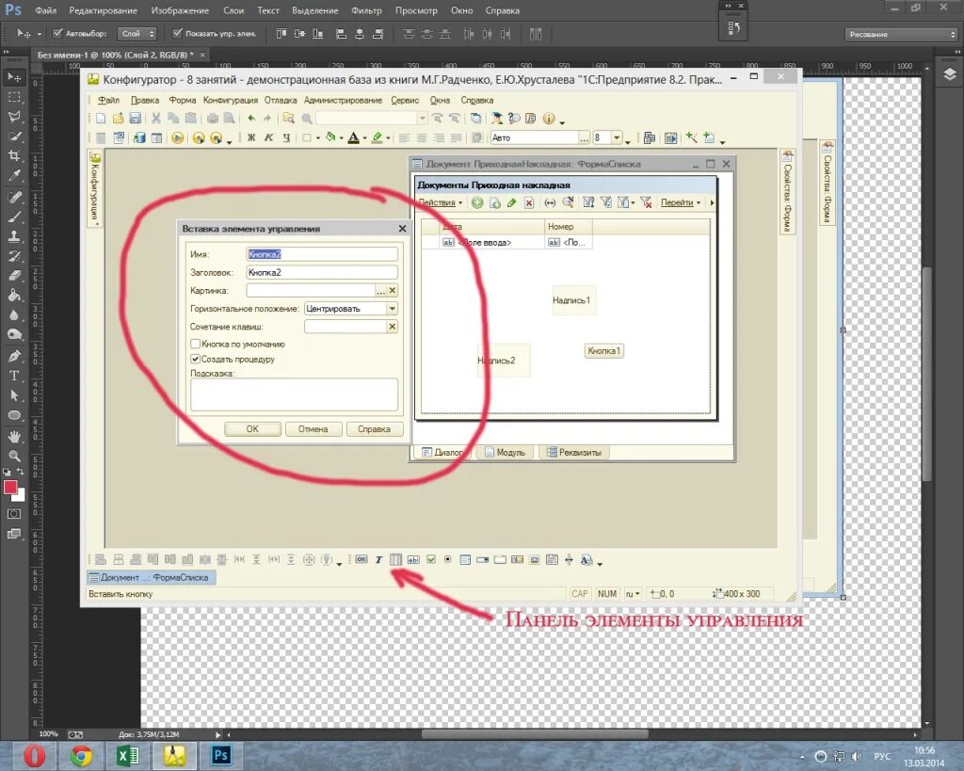The height and width of the screenshot is (771, 964).
Task: Select the Horizontal Type tool
Action: coord(14,376)
